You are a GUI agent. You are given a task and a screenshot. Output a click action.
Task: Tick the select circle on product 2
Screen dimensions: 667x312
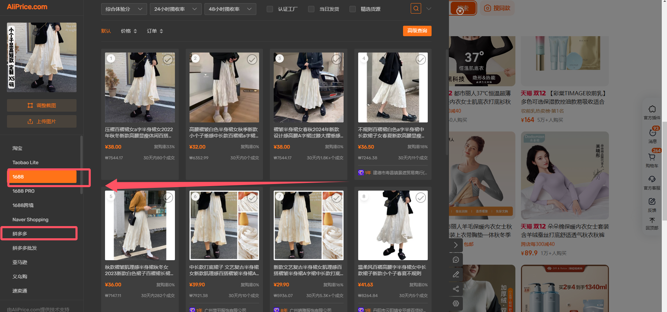252,60
